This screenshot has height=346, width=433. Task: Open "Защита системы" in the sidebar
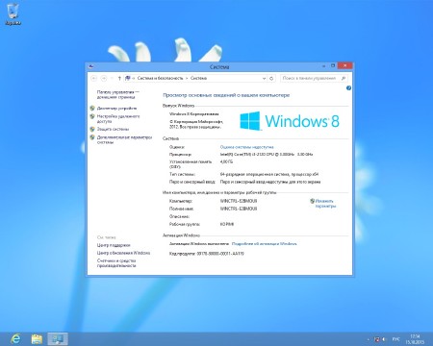point(113,129)
